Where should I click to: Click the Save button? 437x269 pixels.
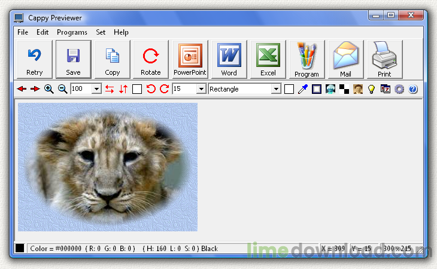click(x=73, y=59)
